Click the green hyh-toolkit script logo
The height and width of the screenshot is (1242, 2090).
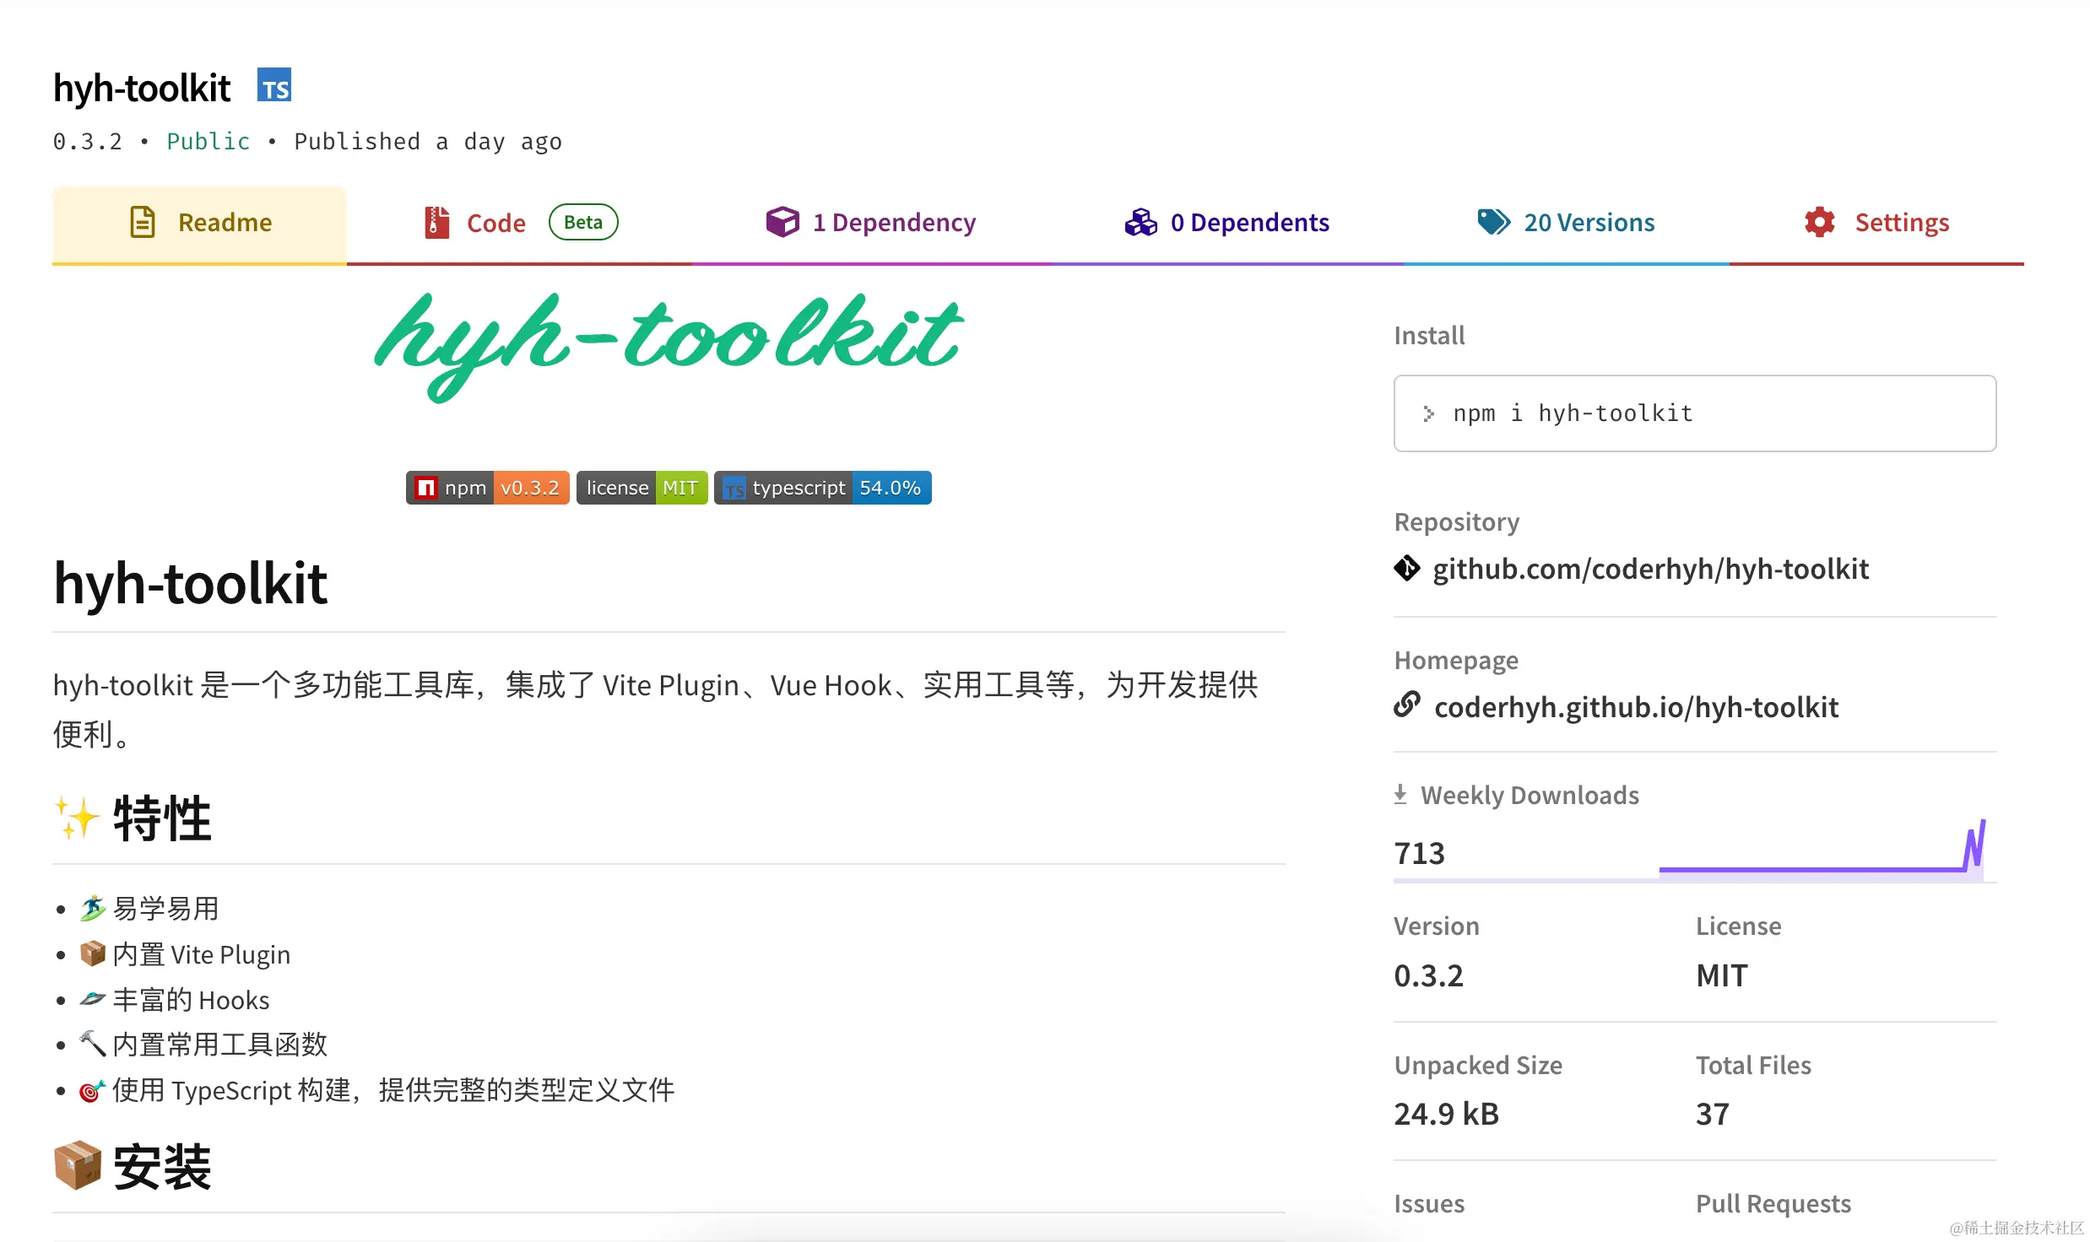(669, 347)
